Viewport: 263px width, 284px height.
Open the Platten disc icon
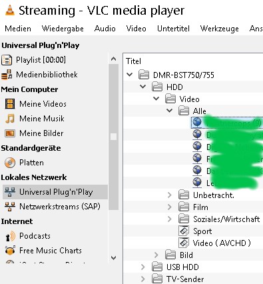(x=10, y=163)
